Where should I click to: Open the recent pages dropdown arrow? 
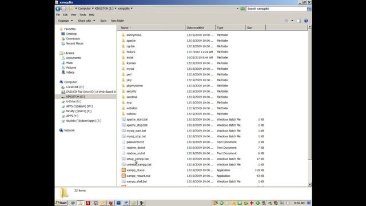[76, 9]
